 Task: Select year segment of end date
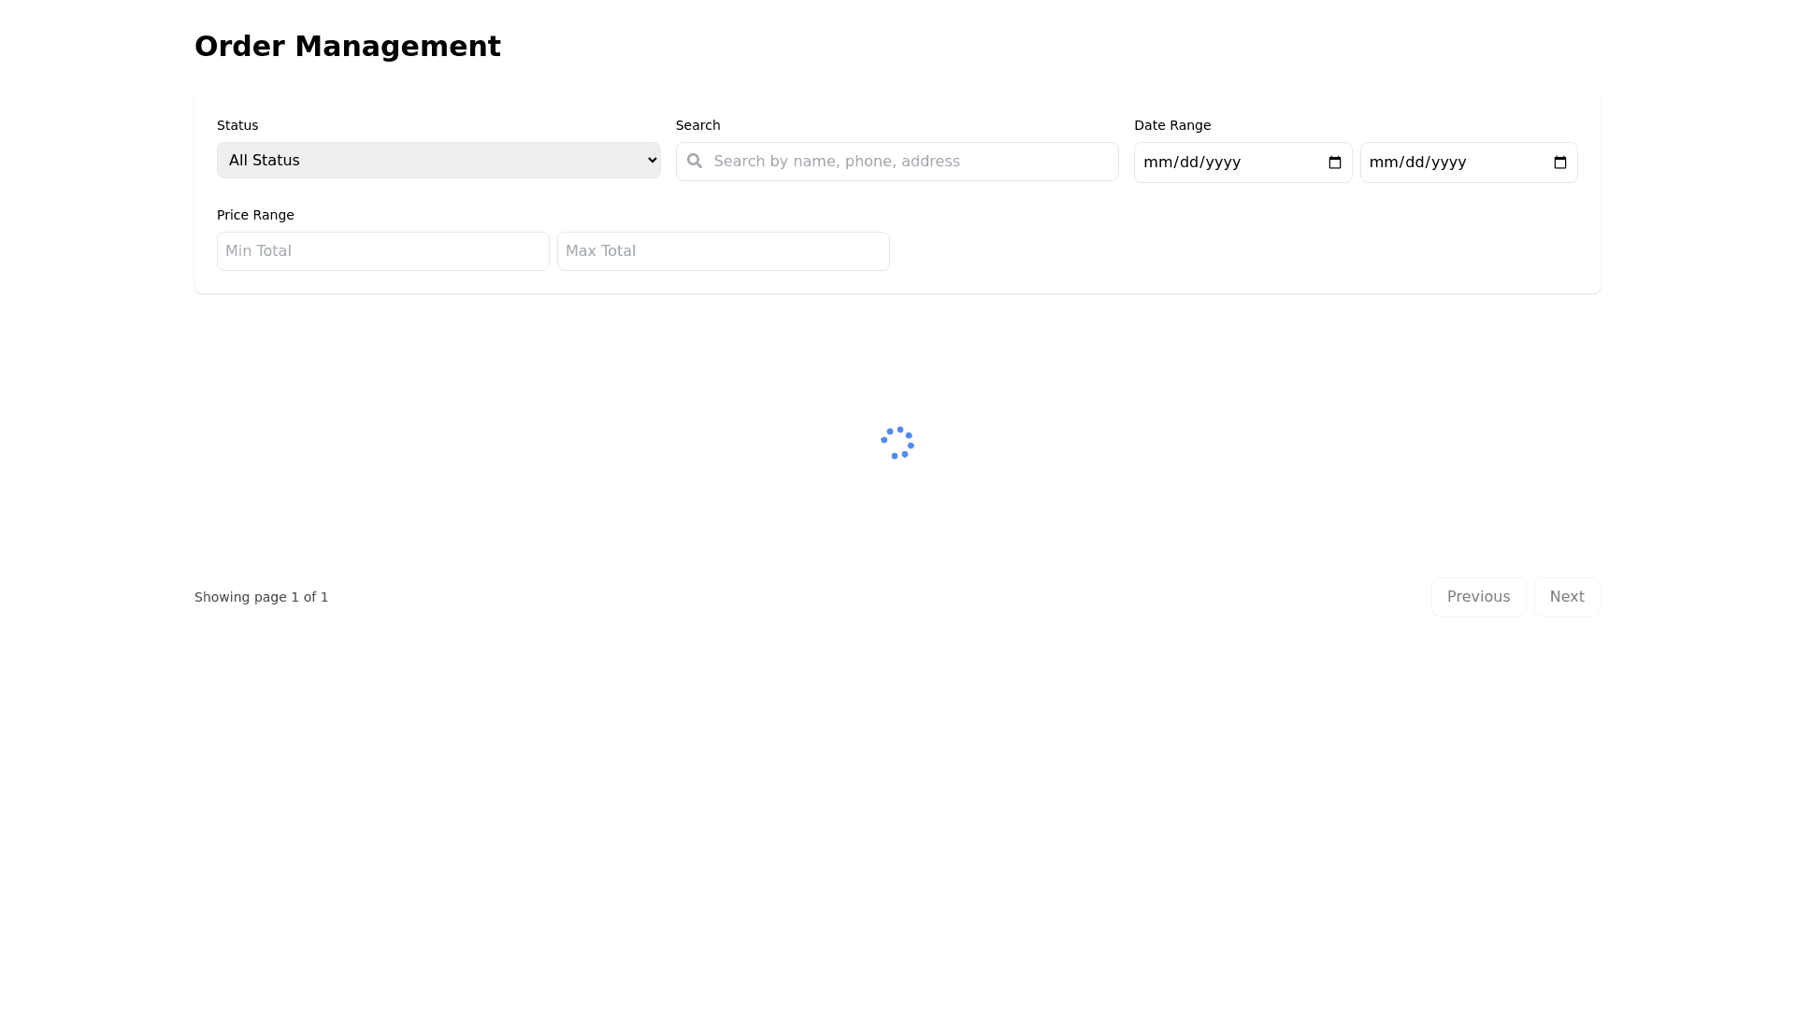coord(1449,163)
